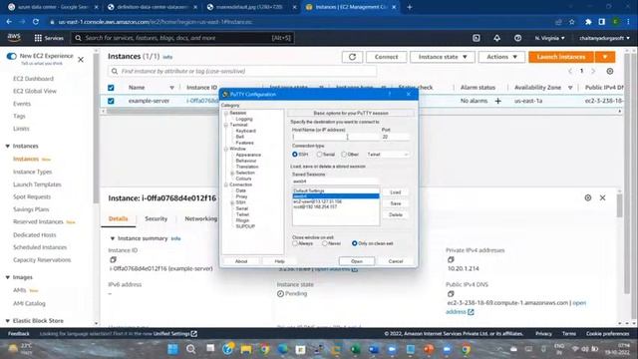638x359 pixels.
Task: Open the browser extensions puzzle icon
Action: click(x=588, y=22)
